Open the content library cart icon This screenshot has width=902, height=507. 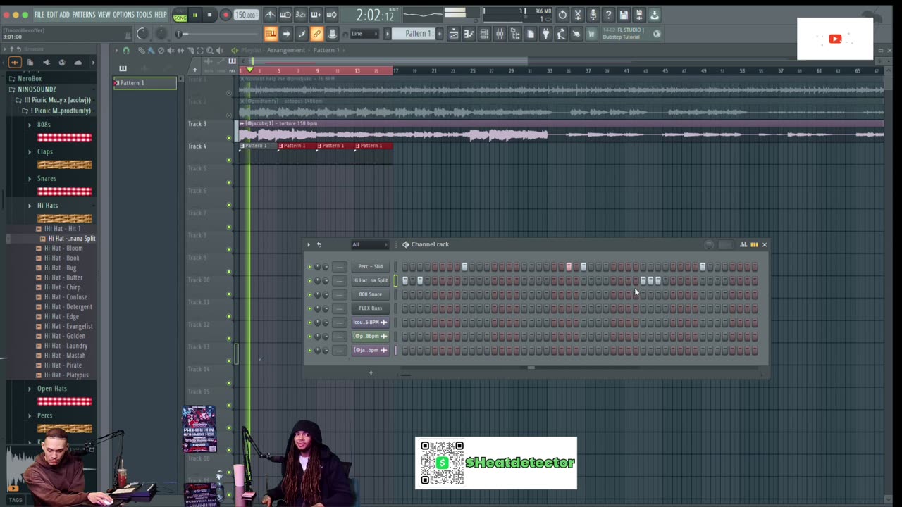point(591,34)
